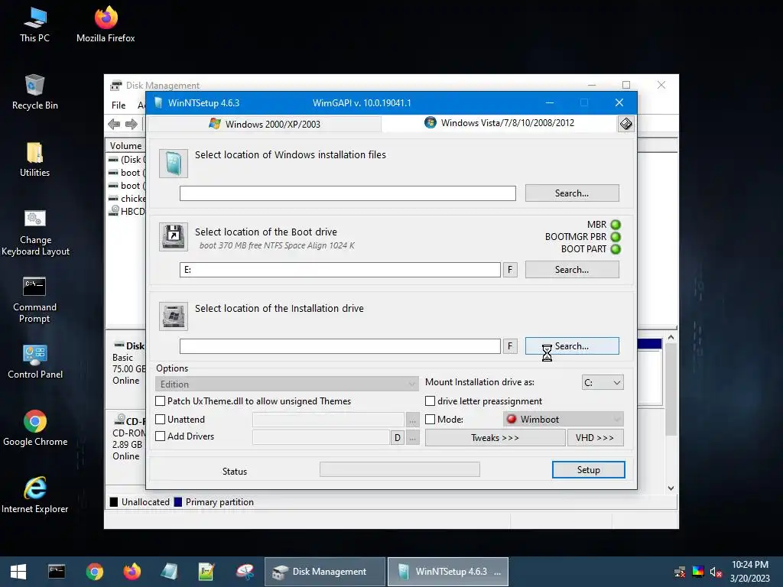The image size is (783, 587).
Task: Click the Windows installation files icon in WinNTSetup
Action: pos(174,164)
